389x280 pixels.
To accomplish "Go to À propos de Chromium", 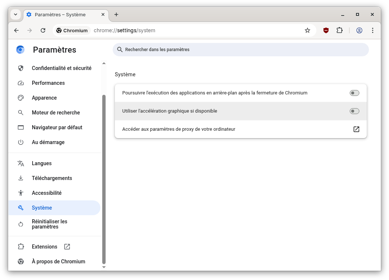I will click(58, 261).
